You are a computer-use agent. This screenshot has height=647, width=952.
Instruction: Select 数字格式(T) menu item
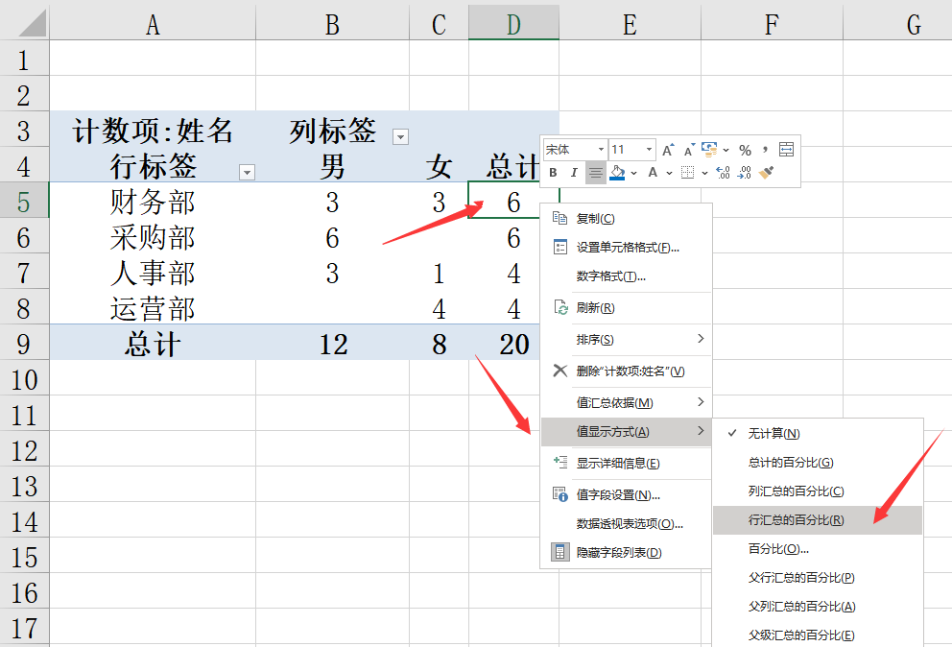pos(626,276)
